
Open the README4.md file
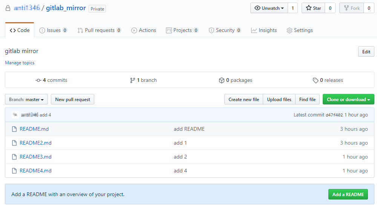35,171
